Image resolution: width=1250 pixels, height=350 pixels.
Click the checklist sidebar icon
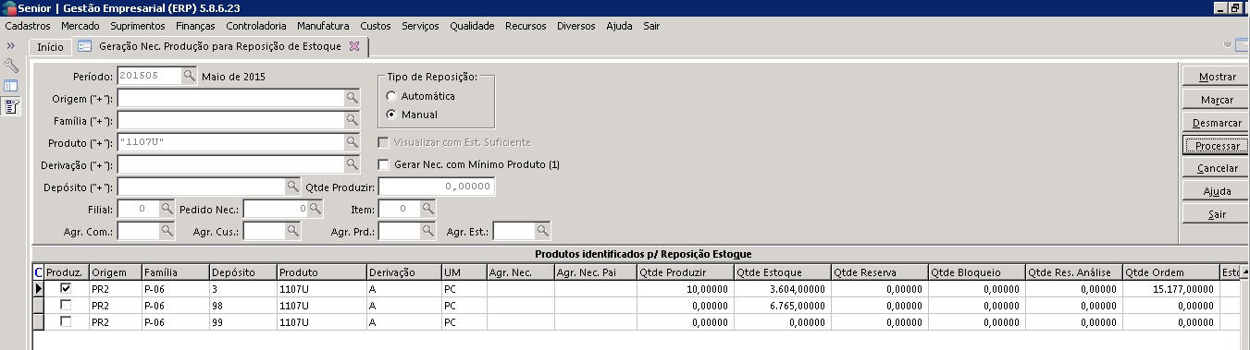(x=11, y=106)
